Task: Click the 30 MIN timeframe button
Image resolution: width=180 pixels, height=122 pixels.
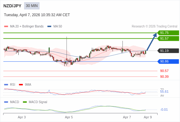Action: (32, 6)
